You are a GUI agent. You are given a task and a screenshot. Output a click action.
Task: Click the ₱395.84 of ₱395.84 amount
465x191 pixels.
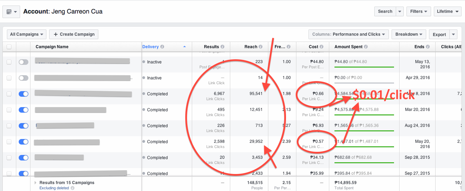pos(353,174)
